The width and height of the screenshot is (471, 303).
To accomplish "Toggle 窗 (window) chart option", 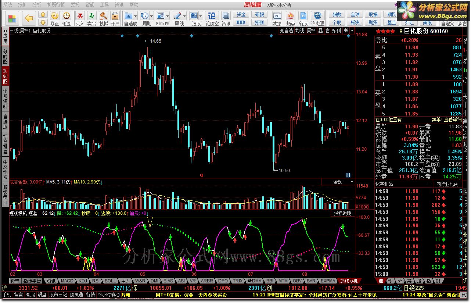I will click(x=327, y=31).
